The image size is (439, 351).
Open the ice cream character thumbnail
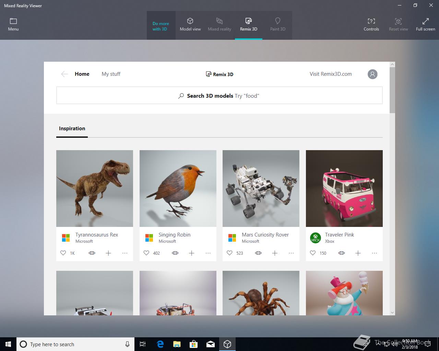pos(344,293)
